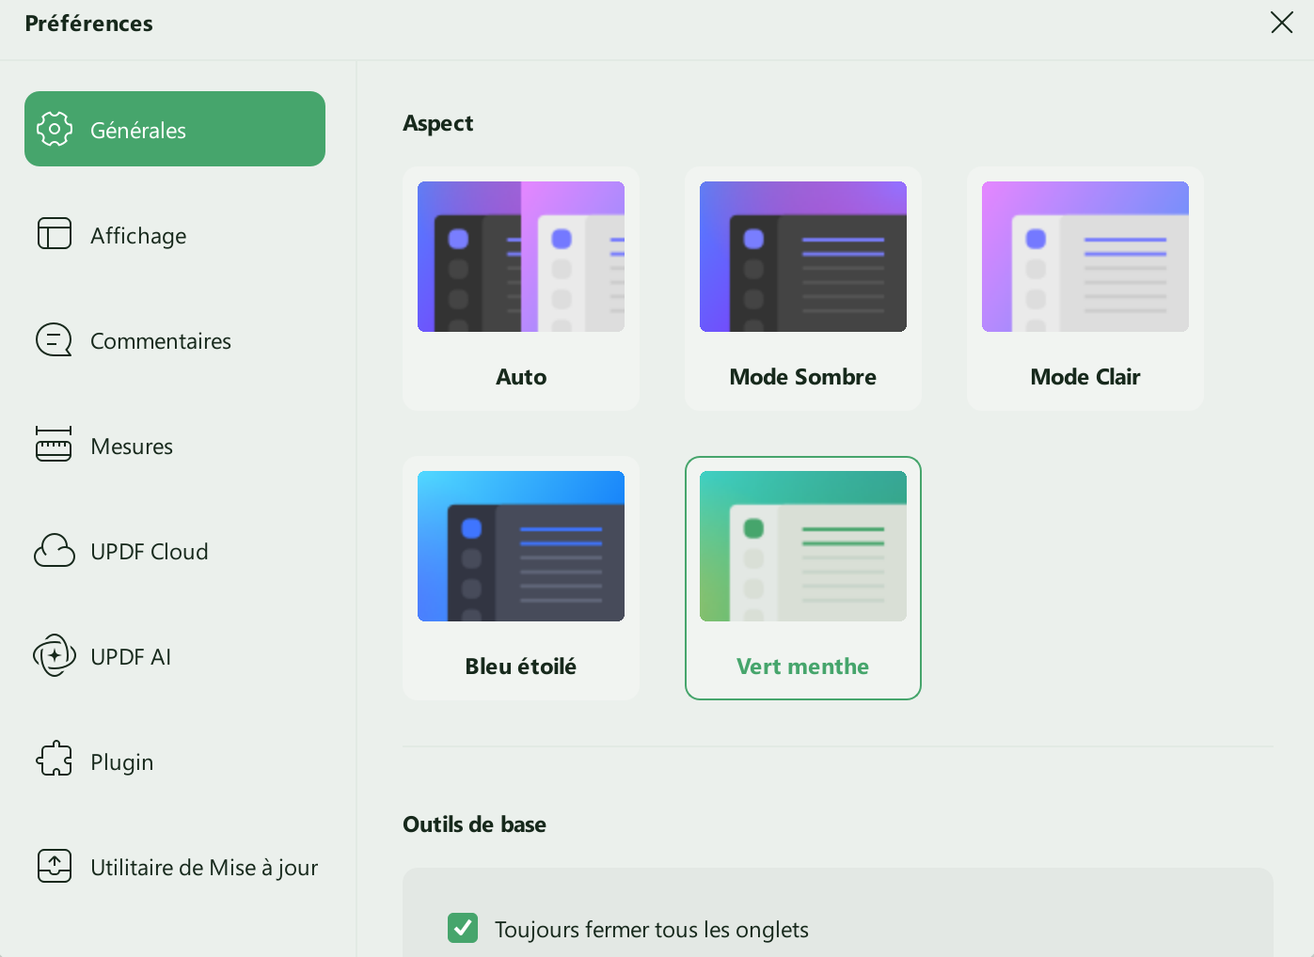Select the Bleu étoilé theme preview

click(x=521, y=546)
